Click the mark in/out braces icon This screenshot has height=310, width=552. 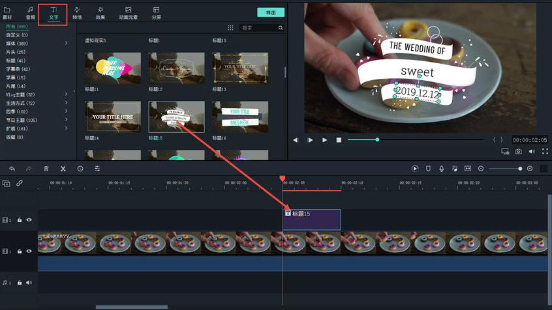(498, 140)
